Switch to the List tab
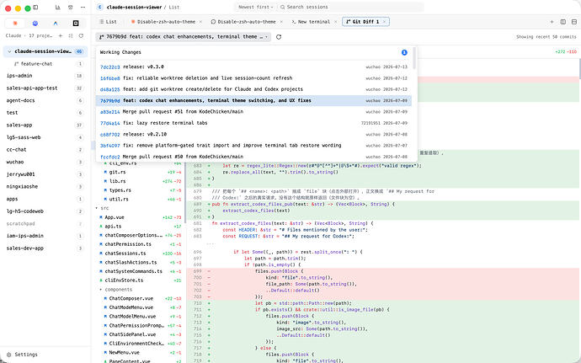This screenshot has height=363, width=581. pyautogui.click(x=108, y=22)
